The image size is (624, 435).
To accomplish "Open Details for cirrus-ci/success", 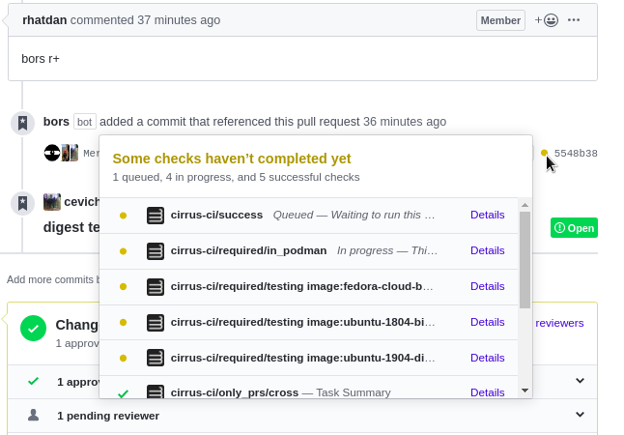I will pyautogui.click(x=487, y=215).
